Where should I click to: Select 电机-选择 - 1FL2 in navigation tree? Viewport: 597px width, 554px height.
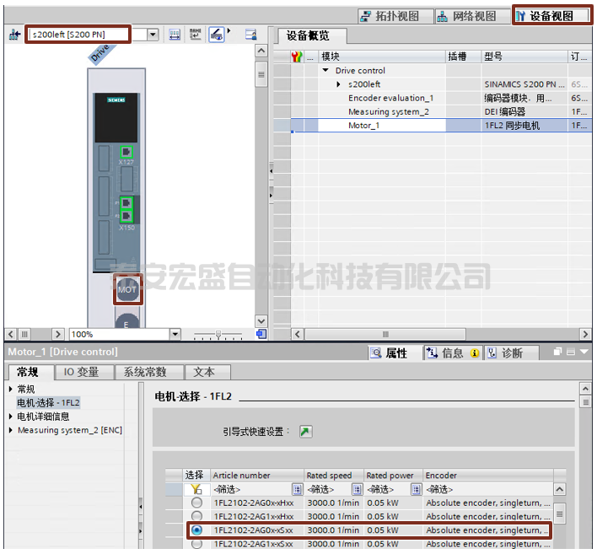tap(49, 402)
